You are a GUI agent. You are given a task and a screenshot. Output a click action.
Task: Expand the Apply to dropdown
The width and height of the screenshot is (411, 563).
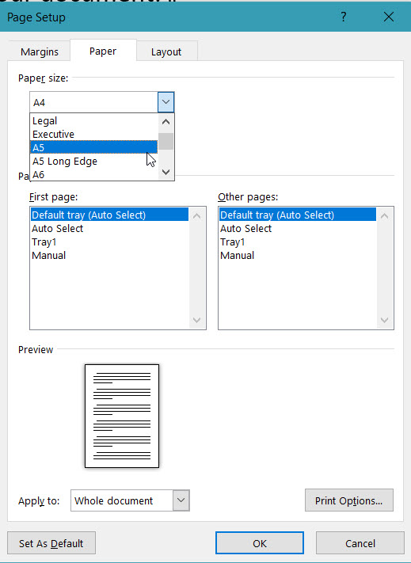(181, 500)
